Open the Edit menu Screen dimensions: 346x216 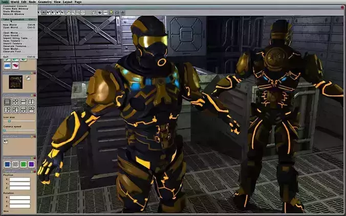click(24, 2)
